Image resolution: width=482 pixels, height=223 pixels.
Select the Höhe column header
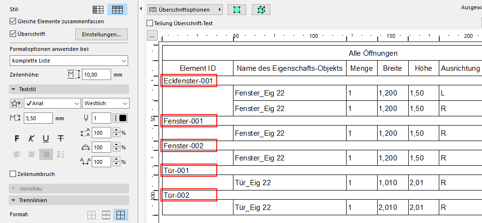[423, 68]
